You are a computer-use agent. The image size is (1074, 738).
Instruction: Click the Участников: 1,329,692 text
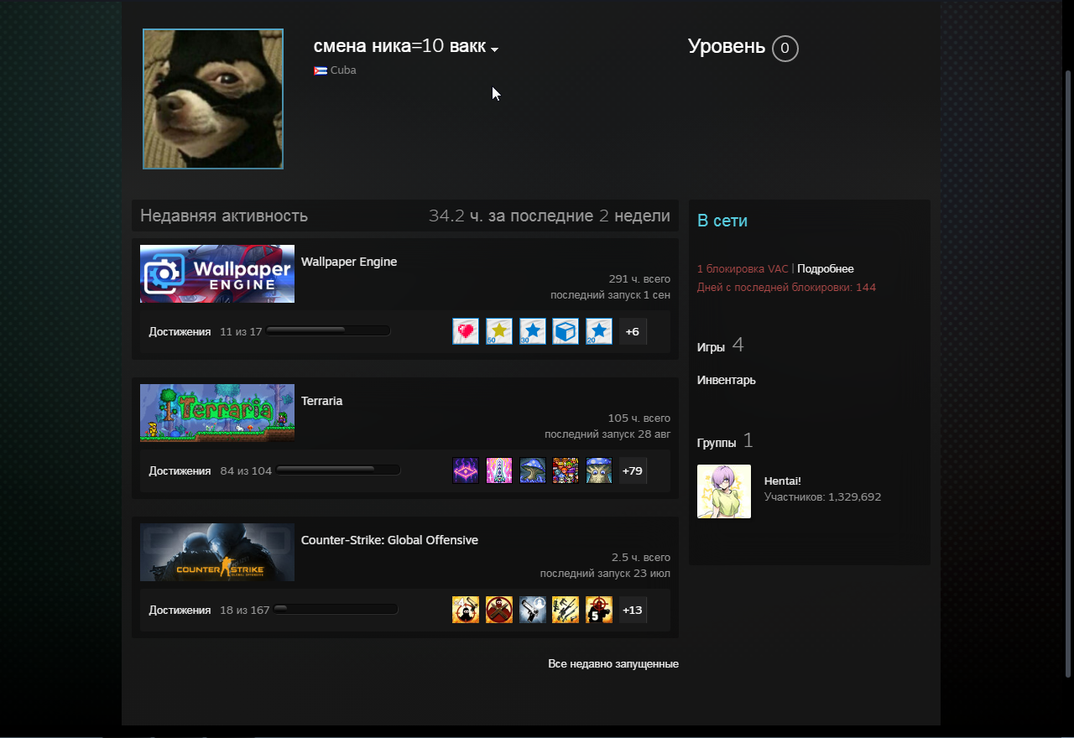point(823,496)
